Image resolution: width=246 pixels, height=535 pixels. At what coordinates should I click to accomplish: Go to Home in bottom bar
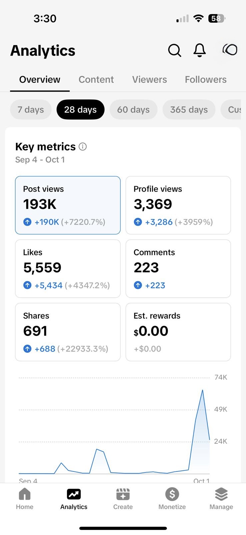25,498
